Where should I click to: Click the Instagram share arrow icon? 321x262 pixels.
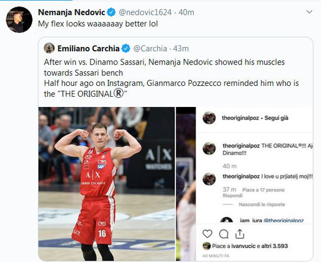click(x=240, y=234)
